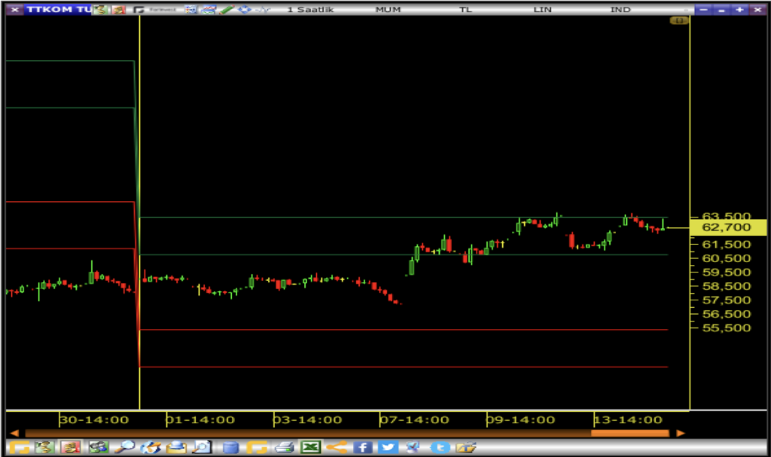
Task: Click the left scroll arrow of timeline
Action: coord(14,433)
